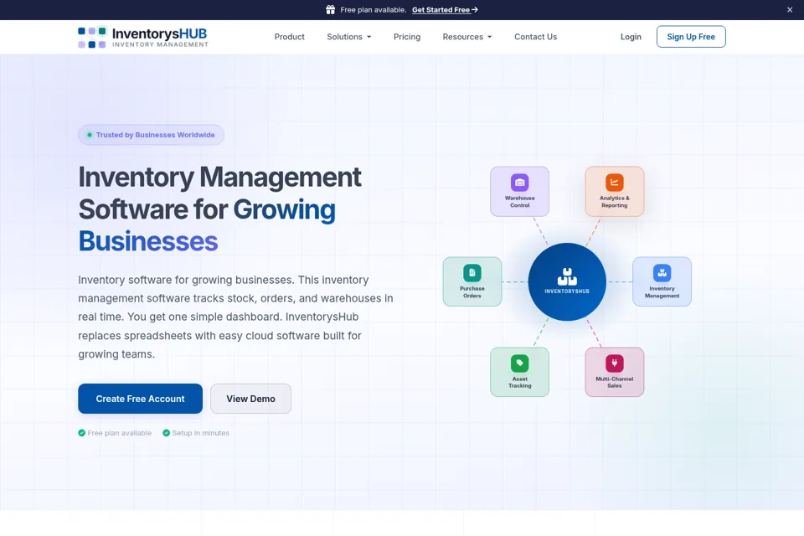Click the Purchase Orders document icon

point(472,273)
